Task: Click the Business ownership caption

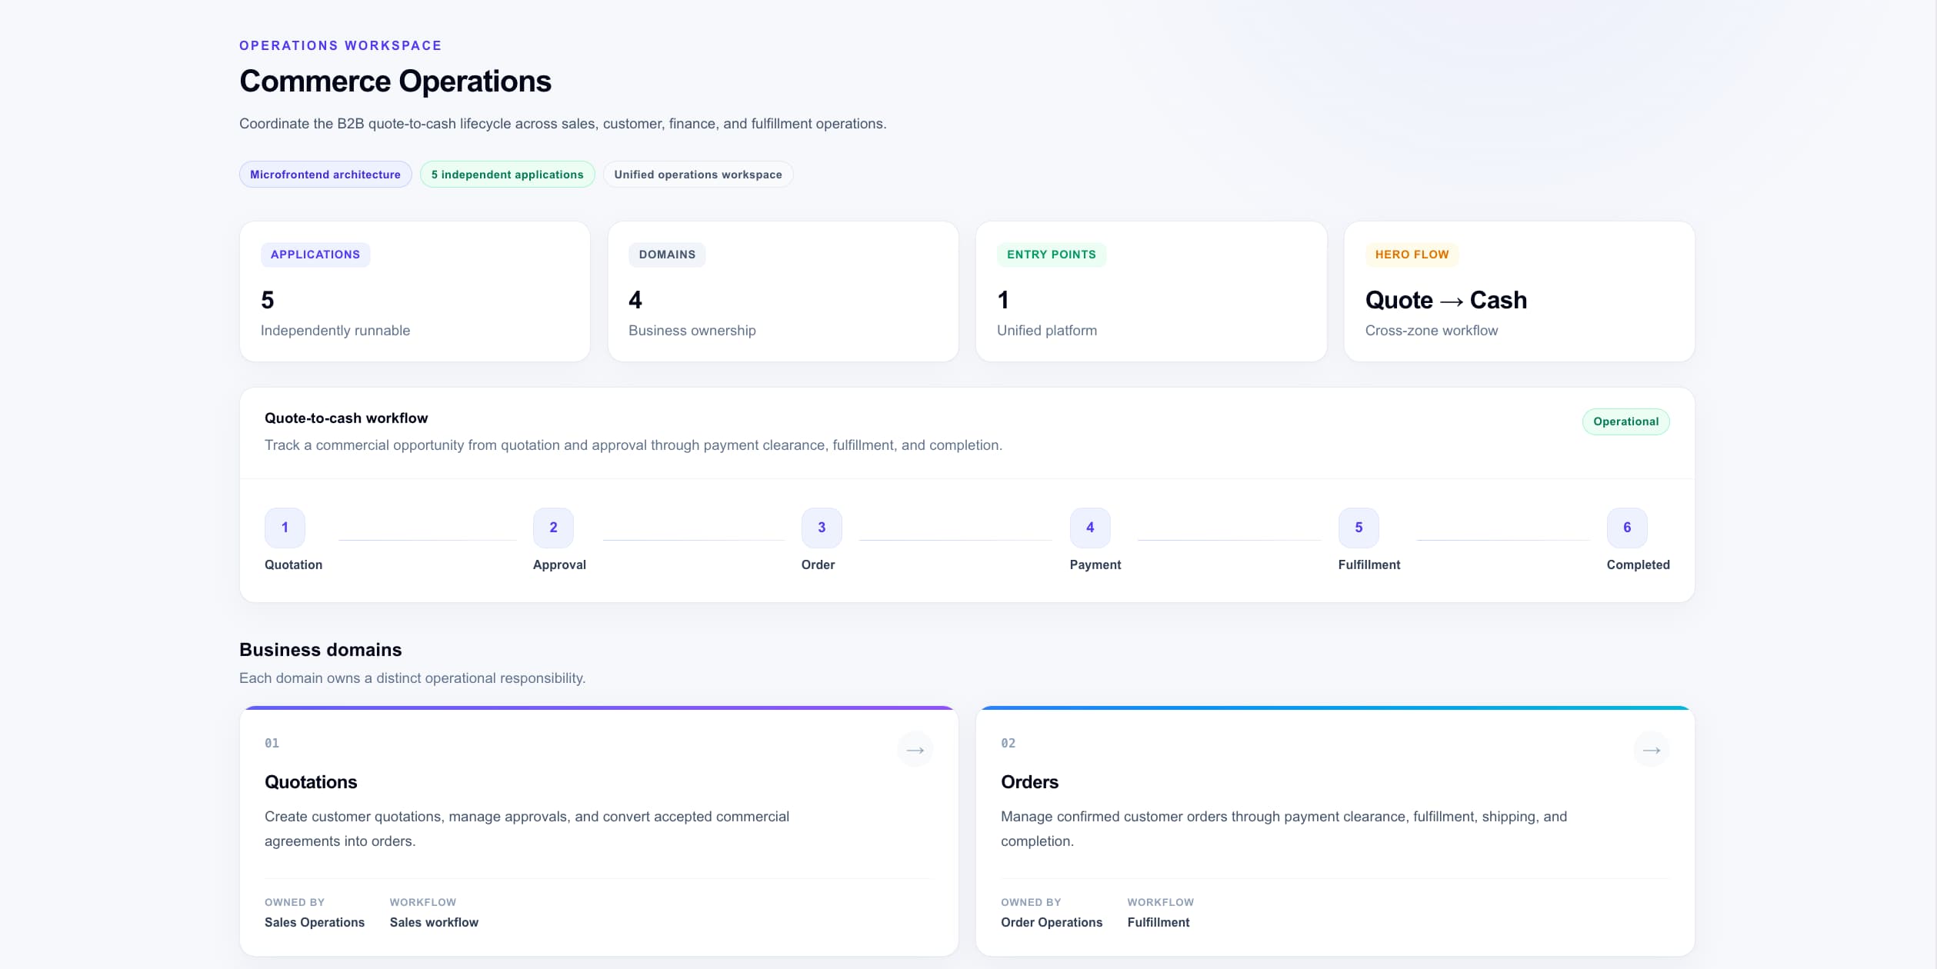Action: 692,331
